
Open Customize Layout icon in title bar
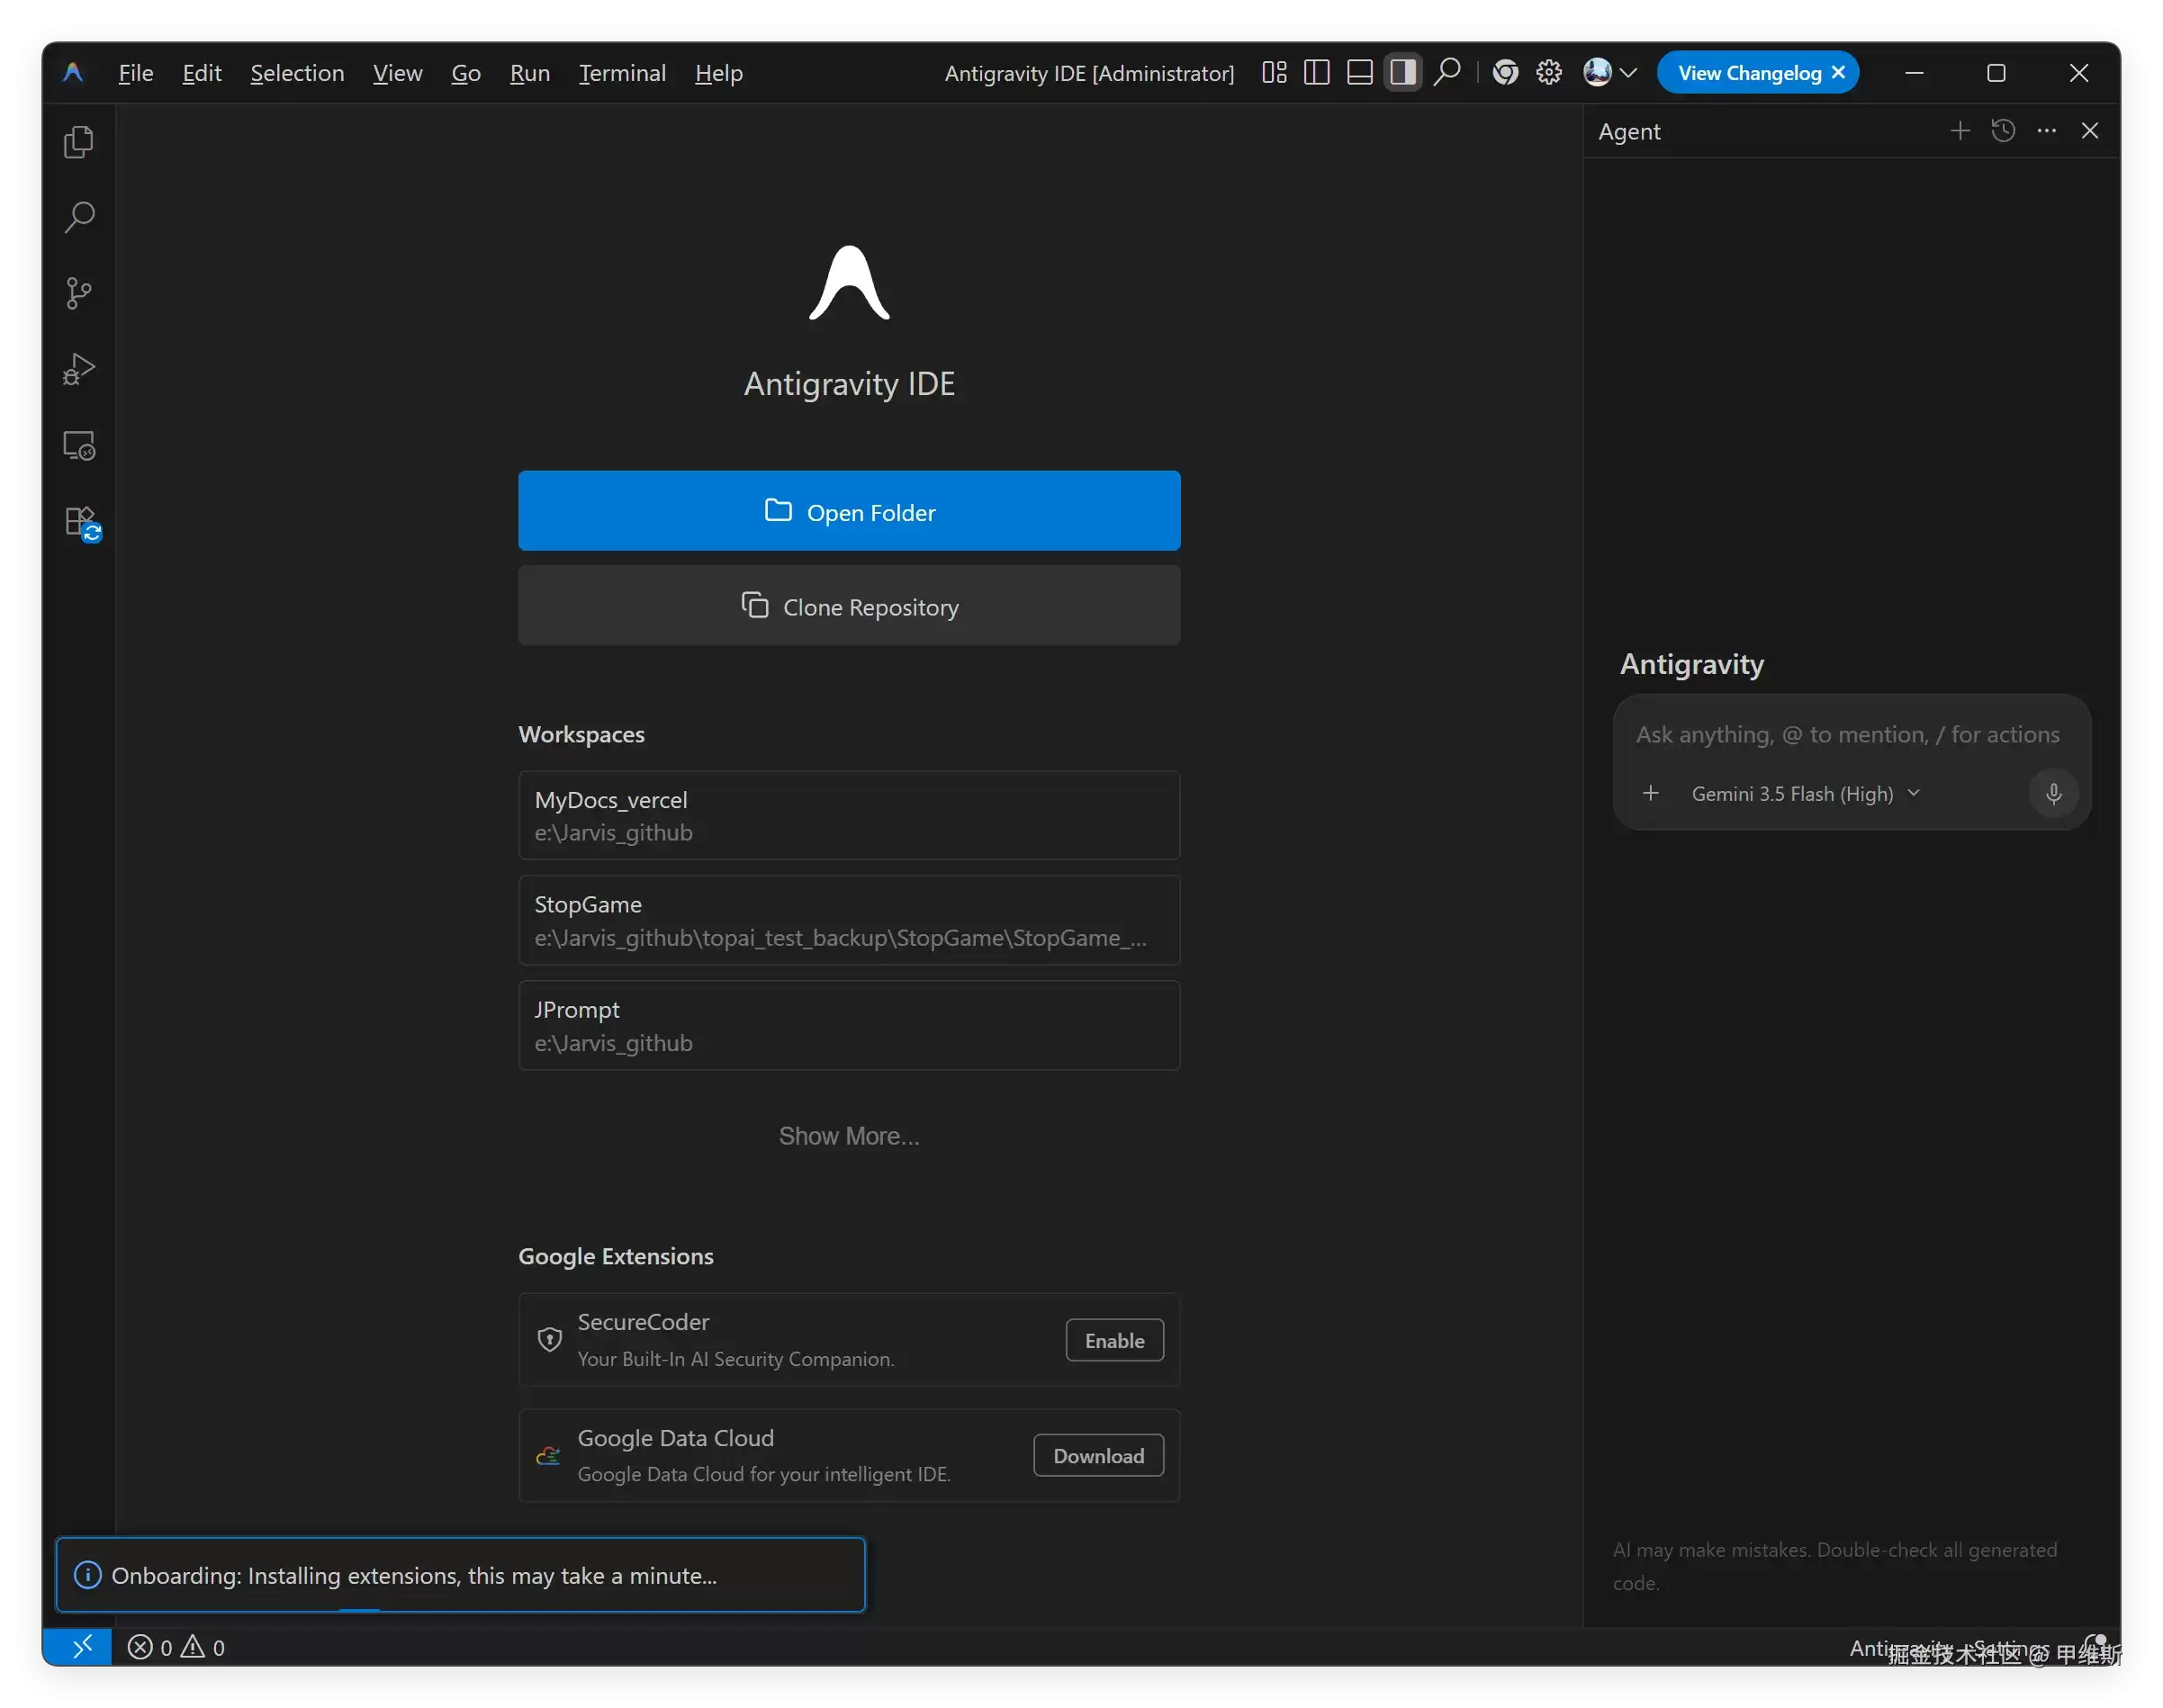click(1274, 72)
